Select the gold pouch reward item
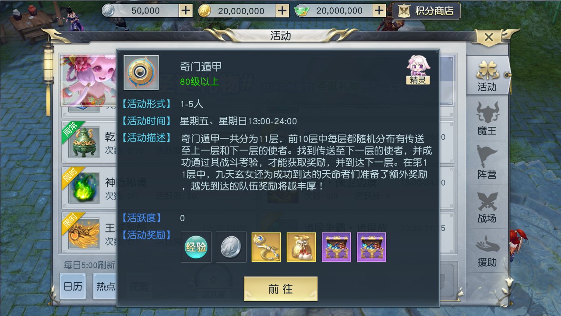The height and width of the screenshot is (316, 561). tap(301, 247)
